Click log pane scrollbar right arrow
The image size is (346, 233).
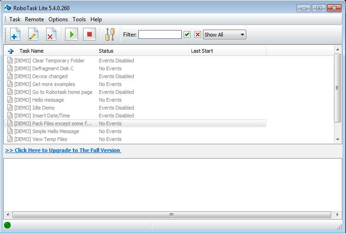(x=337, y=215)
